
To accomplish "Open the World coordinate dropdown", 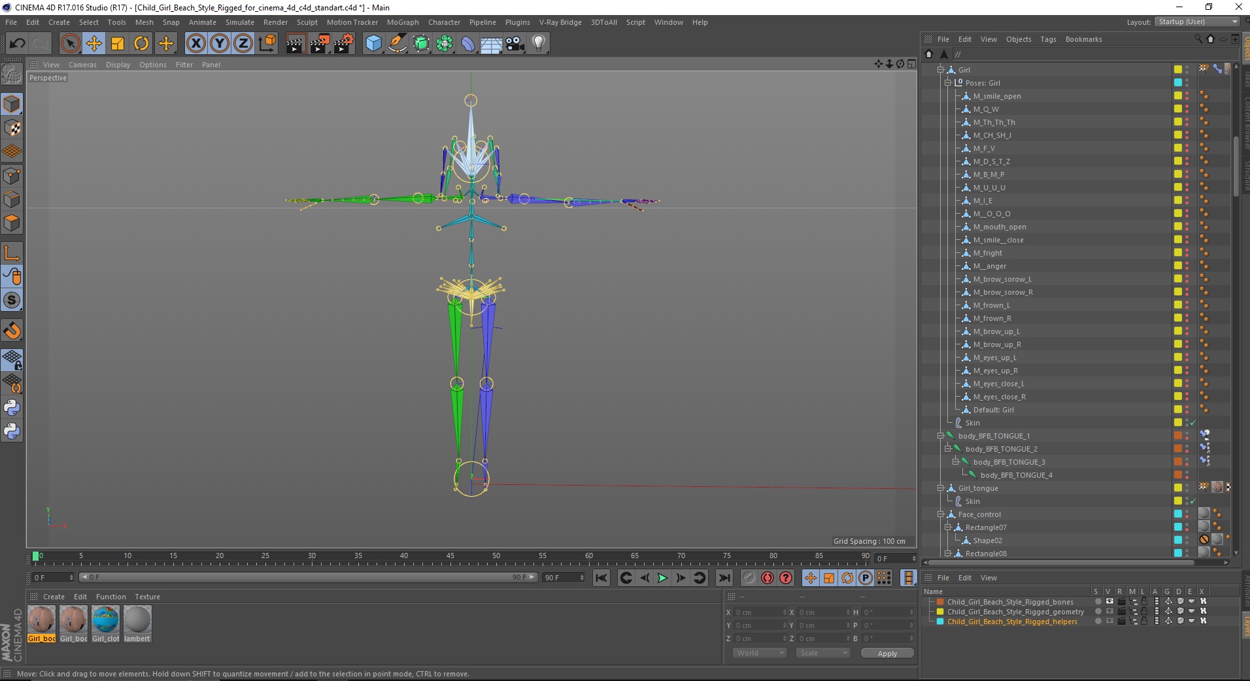I will click(x=760, y=653).
